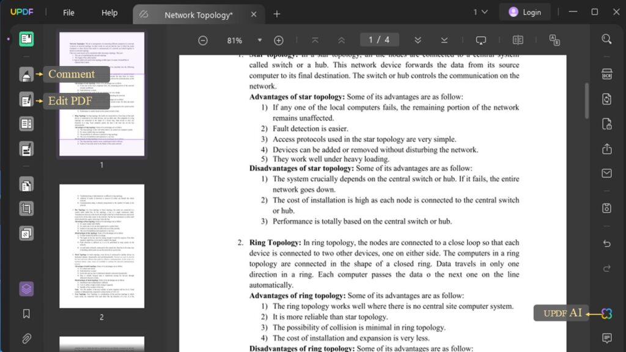The image size is (626, 352).
Task: Open the comments list panel icon
Action: coord(607,339)
